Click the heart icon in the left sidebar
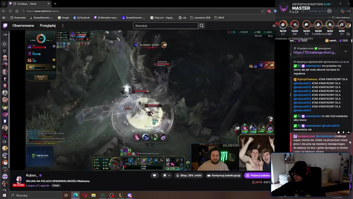 [5, 51]
